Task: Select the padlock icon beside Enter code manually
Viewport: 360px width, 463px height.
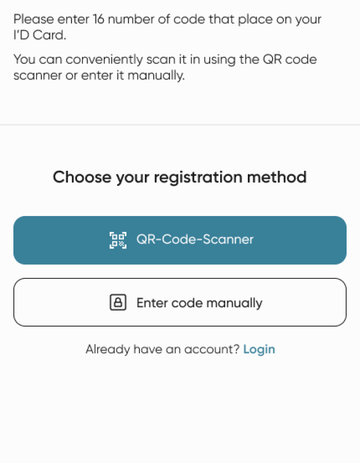Action: pyautogui.click(x=119, y=302)
